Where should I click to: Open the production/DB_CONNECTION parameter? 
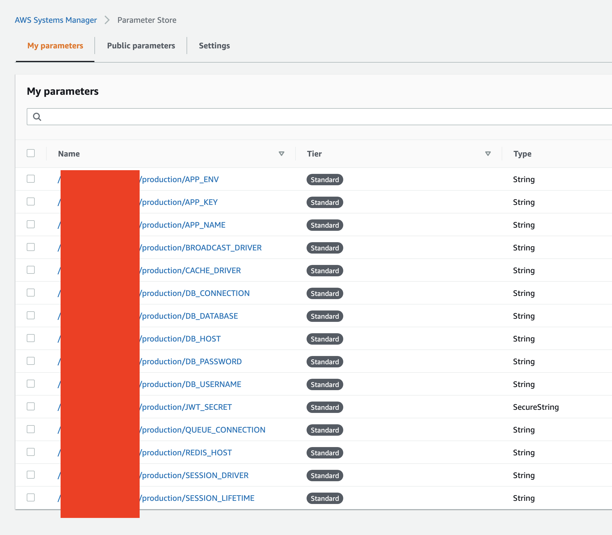tap(195, 293)
